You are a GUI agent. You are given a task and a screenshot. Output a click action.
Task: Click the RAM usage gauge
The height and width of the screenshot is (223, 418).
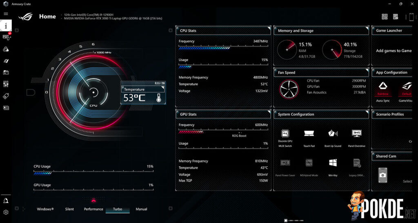coord(287,50)
